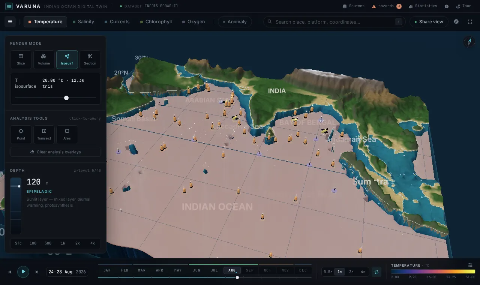Step to the next time frame
480x285 pixels.
coord(37,272)
